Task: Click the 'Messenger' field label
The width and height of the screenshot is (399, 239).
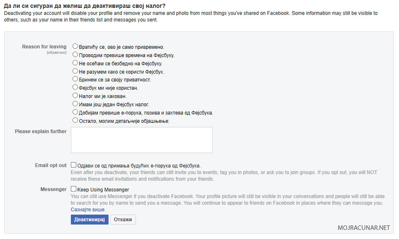Action: tap(53, 189)
